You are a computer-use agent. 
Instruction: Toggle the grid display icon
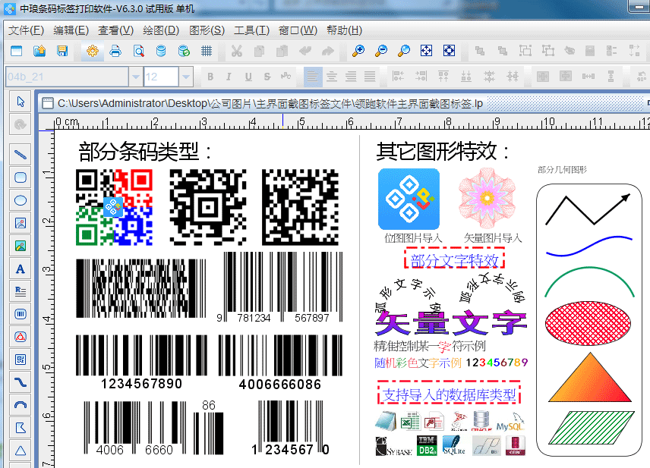[206, 52]
